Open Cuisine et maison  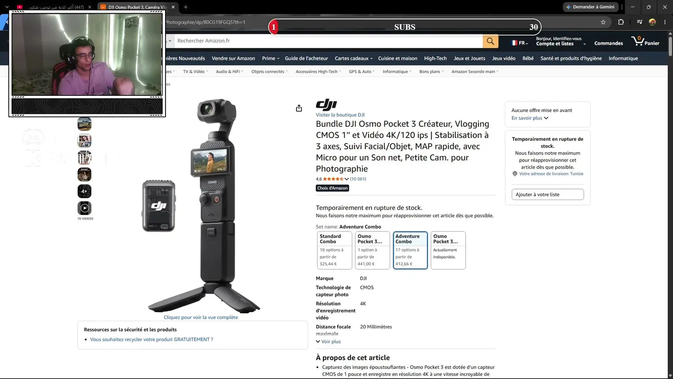click(x=397, y=58)
